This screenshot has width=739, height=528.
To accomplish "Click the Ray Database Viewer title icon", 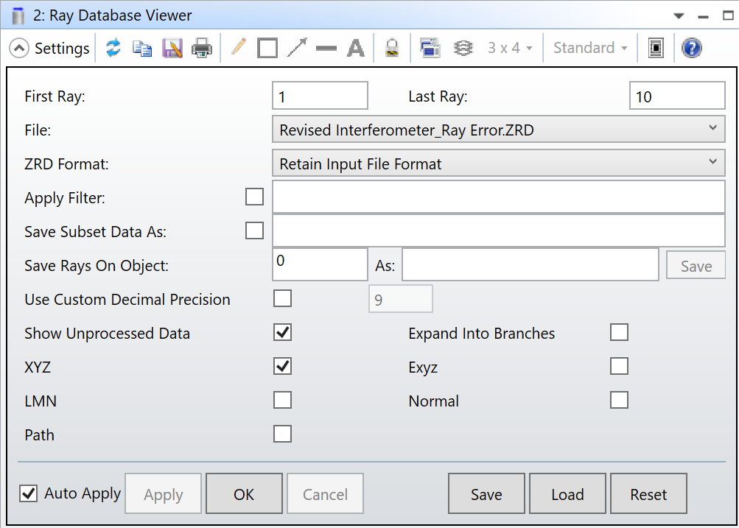I will (18, 15).
